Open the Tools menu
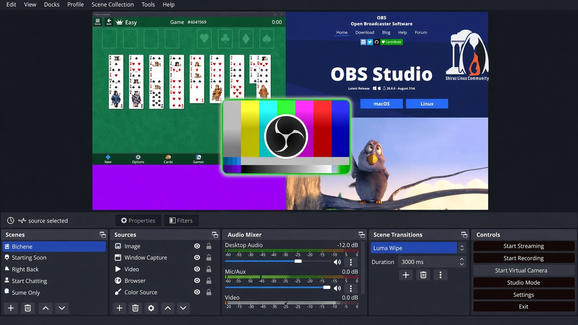 (x=148, y=5)
